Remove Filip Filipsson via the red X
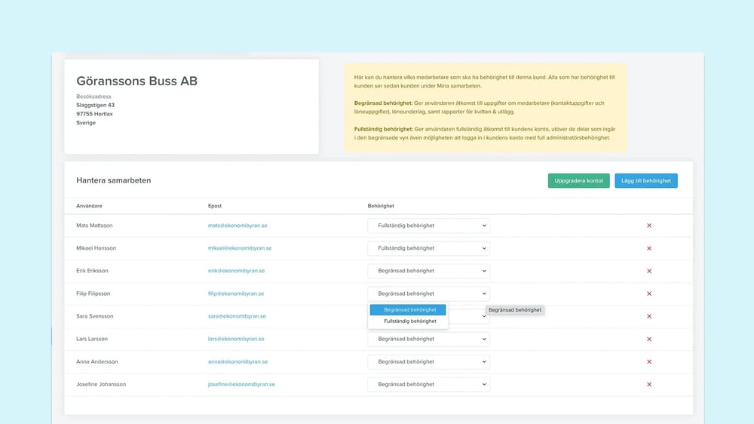Viewport: 754px width, 424px height. coord(649,293)
